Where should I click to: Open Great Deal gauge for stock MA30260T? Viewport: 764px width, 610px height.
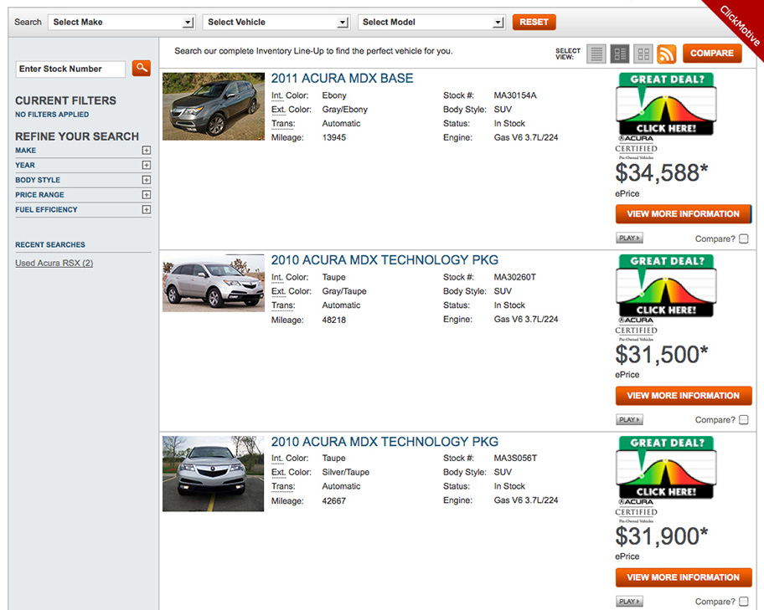click(x=666, y=285)
